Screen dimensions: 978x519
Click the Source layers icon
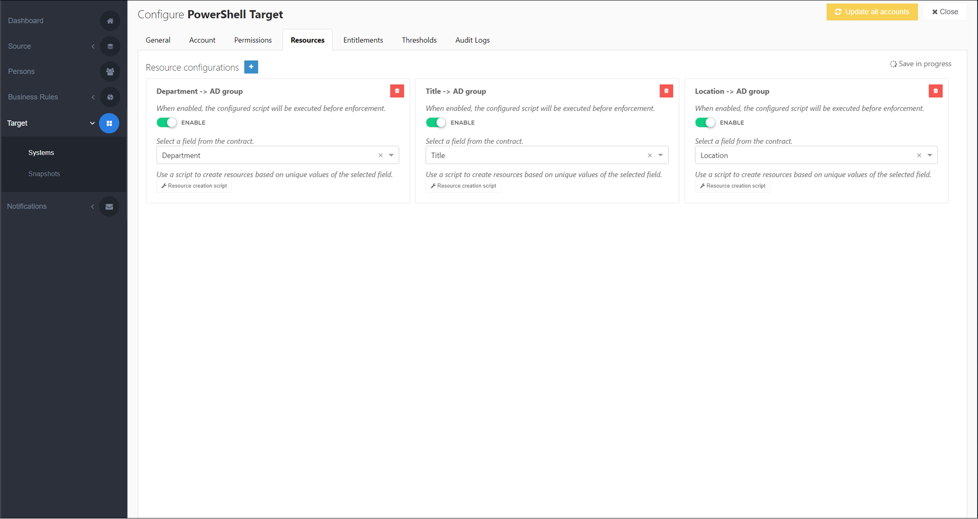110,46
